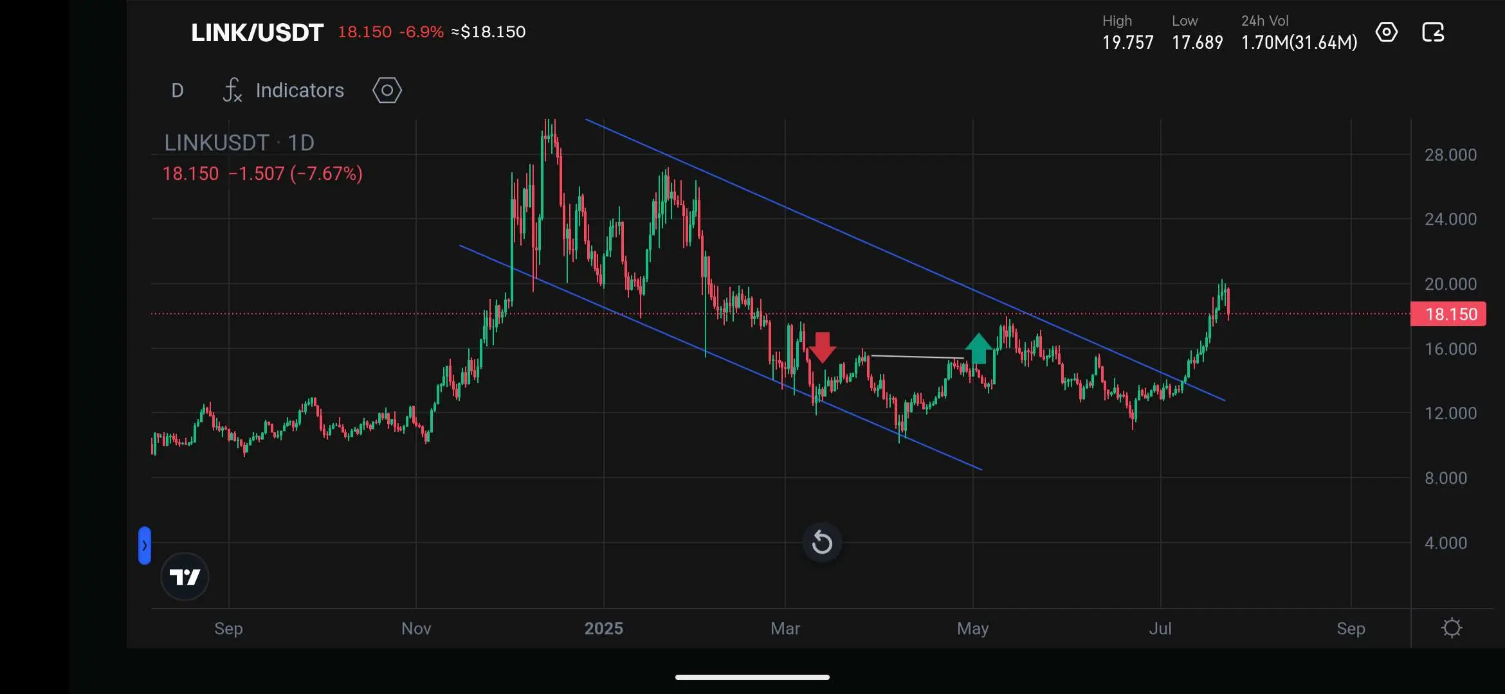Select the LINKUSDT · 1D chart legend

pos(239,143)
